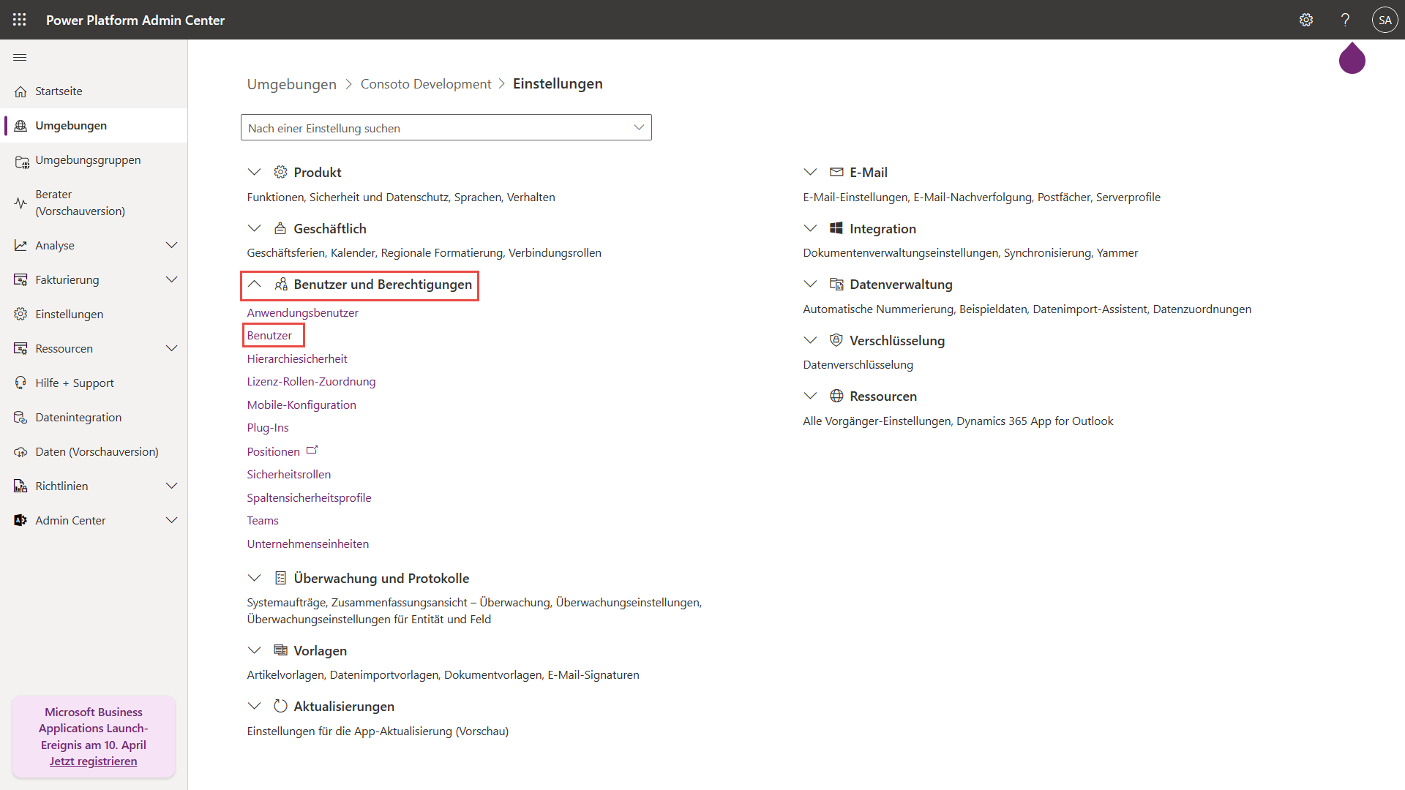Click the Integration Windows logo icon
Viewport: 1405px width, 790px height.
[x=836, y=228]
